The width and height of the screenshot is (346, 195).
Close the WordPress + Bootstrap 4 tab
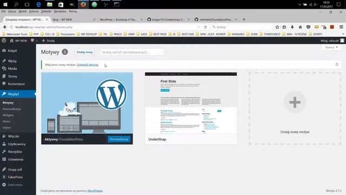click(142, 19)
